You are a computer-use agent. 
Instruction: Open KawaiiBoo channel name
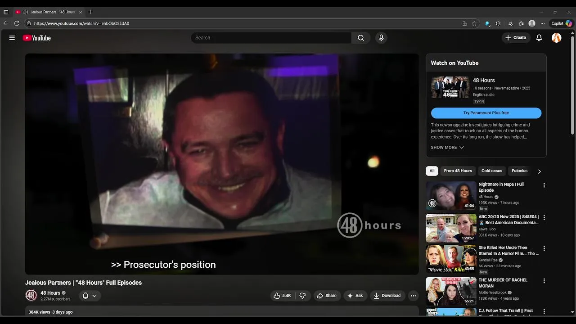point(487,229)
